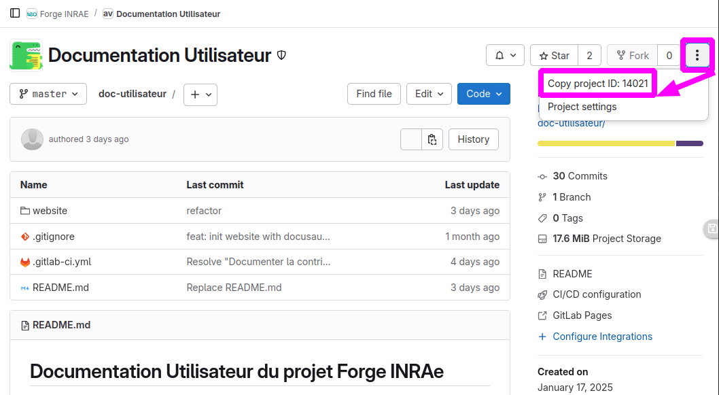Open Project settings from the menu
The image size is (719, 395).
pos(582,107)
